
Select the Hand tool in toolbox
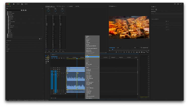click(x=48, y=61)
